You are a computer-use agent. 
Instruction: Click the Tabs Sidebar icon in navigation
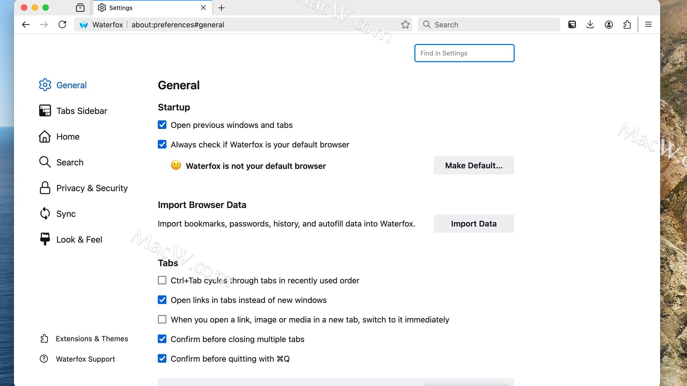click(x=45, y=111)
